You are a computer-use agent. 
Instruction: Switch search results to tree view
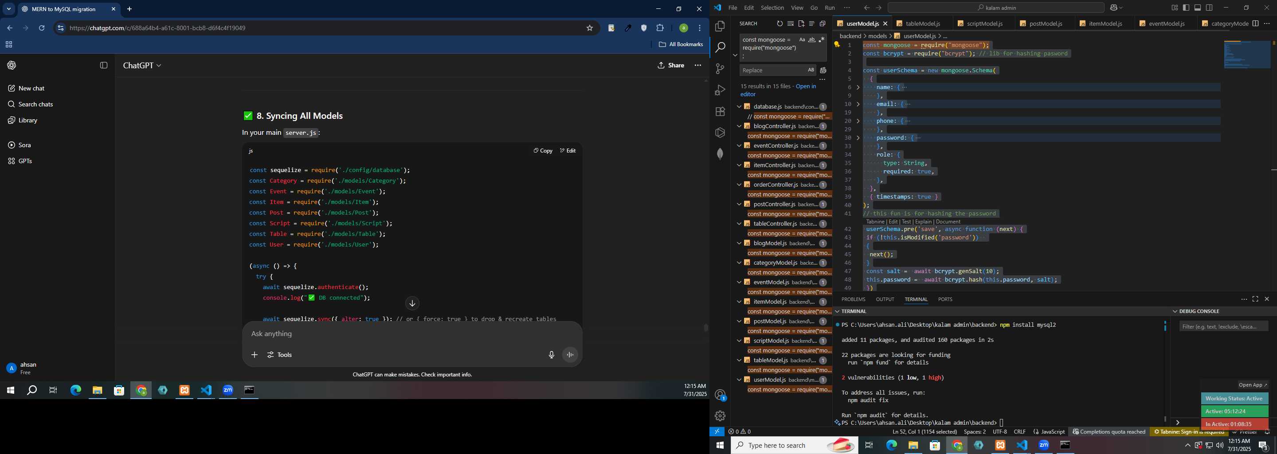point(811,24)
